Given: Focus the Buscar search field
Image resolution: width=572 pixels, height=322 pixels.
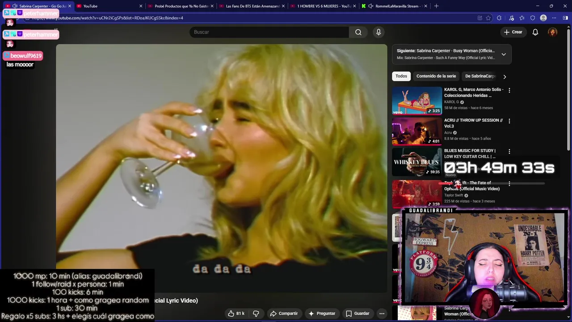Looking at the screenshot, I should 269,32.
